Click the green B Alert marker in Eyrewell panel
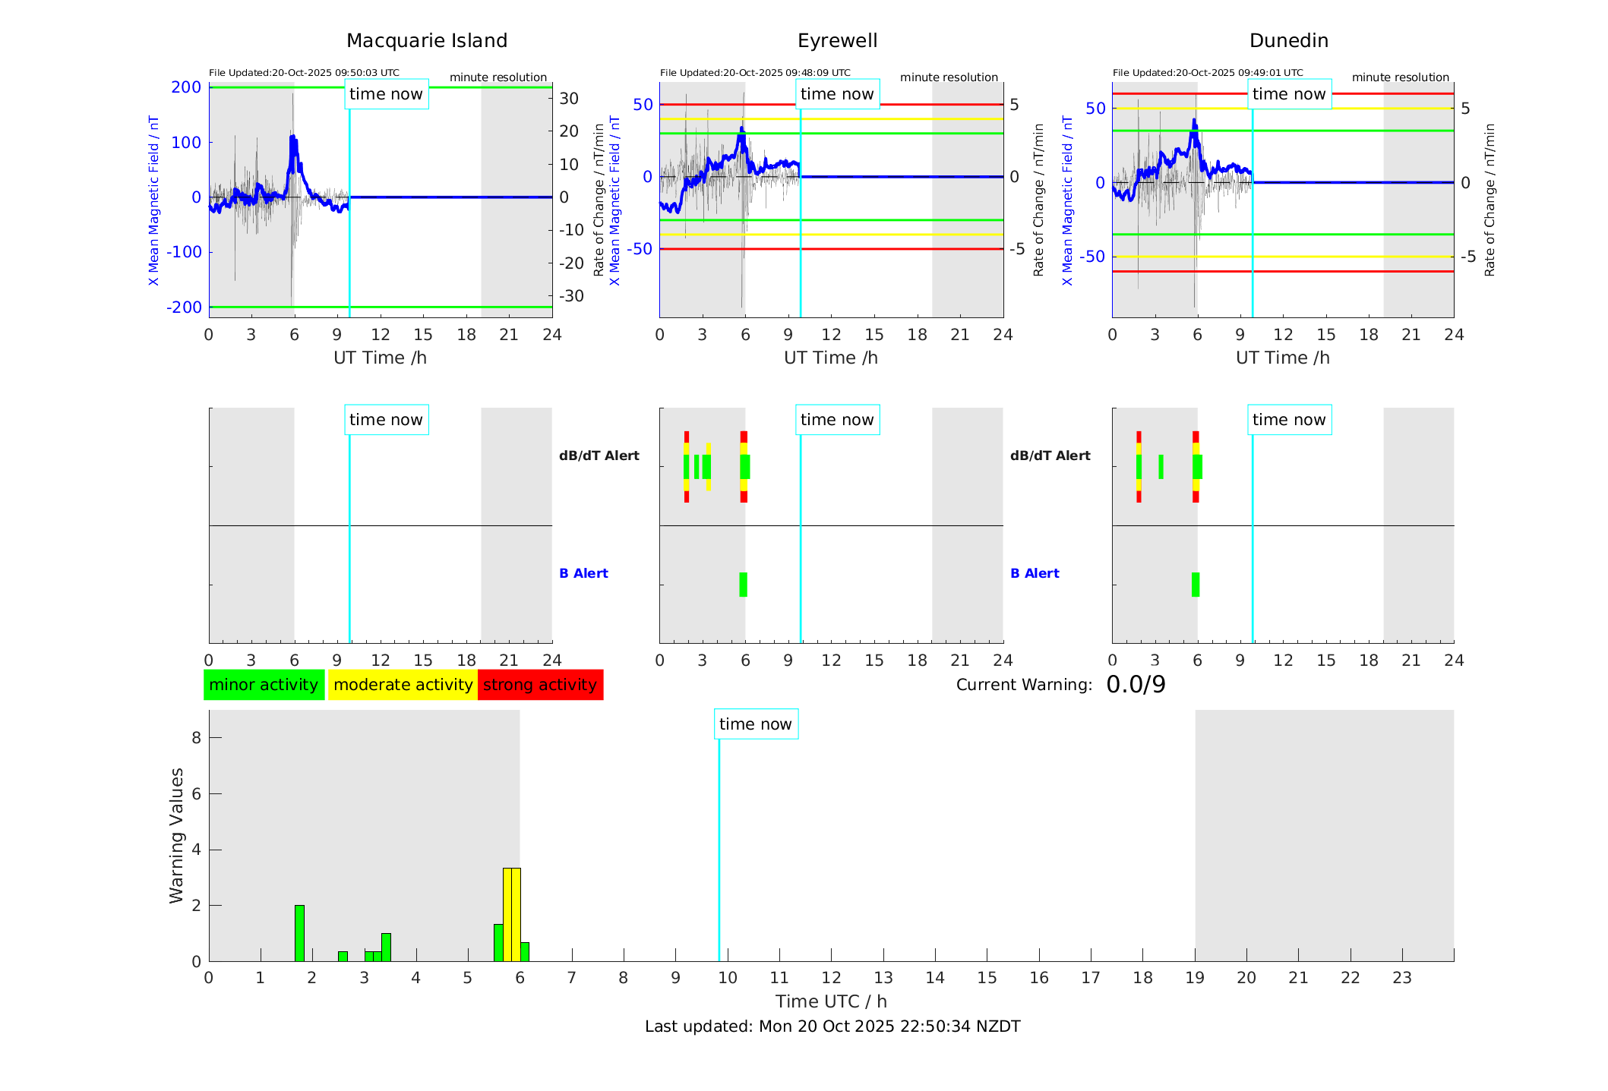The width and height of the screenshot is (1608, 1091). [x=743, y=585]
